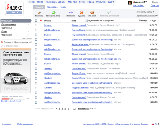The width and height of the screenshot is (161, 140).
Task: Open the Поставить метку dropdown
Action: tap(145, 12)
